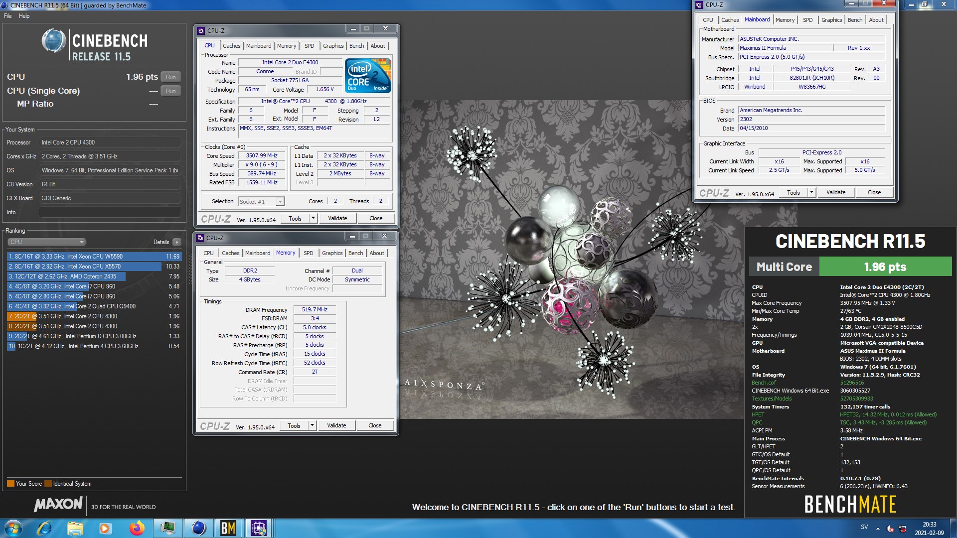Click Validate in Mainboard window
This screenshot has width=957, height=538.
836,192
